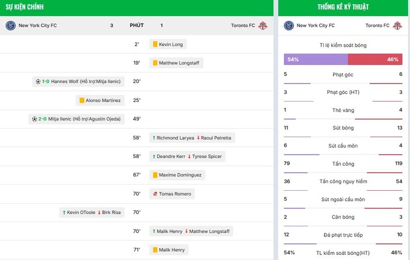This screenshot has height=260, width=410.
Task: Click red substitution arrow beside Birk Risa
Action: point(99,212)
